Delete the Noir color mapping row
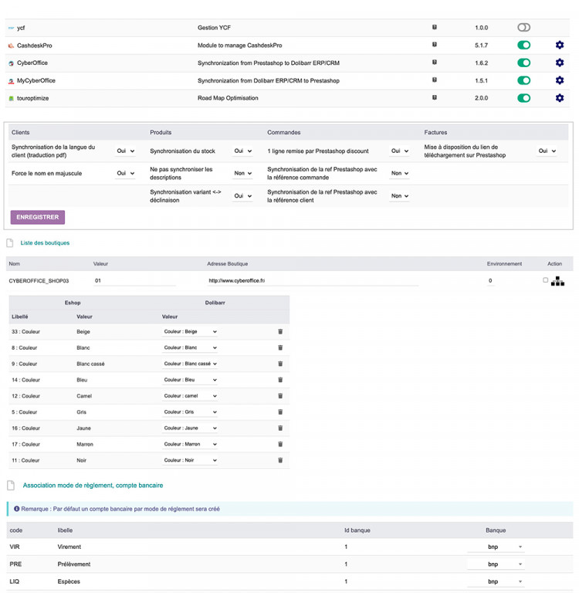 coord(280,460)
